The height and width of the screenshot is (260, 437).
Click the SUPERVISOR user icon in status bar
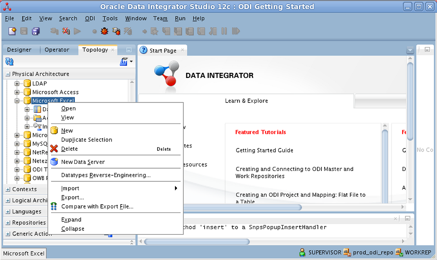coord(302,252)
